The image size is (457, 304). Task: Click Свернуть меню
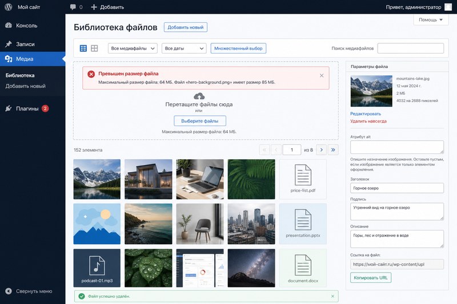pos(34,291)
